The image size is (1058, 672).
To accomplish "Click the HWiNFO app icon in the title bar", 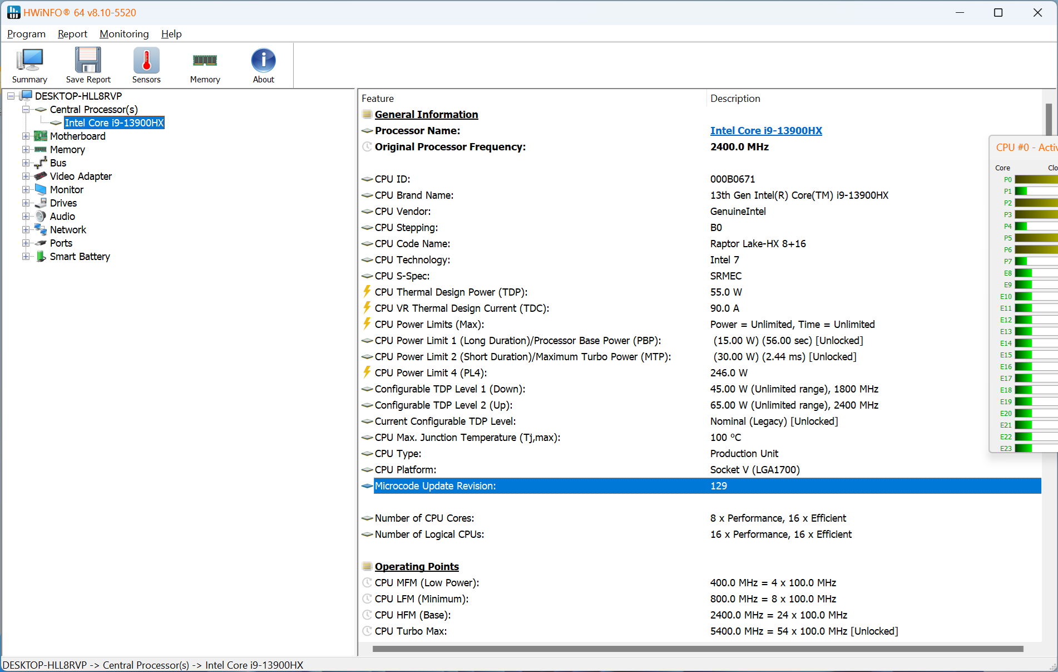I will (x=13, y=12).
